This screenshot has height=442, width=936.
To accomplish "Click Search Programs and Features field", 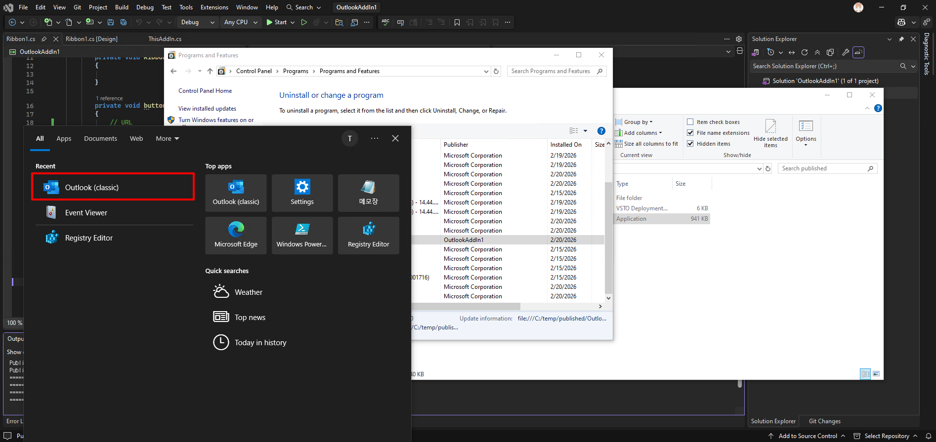I will 556,71.
